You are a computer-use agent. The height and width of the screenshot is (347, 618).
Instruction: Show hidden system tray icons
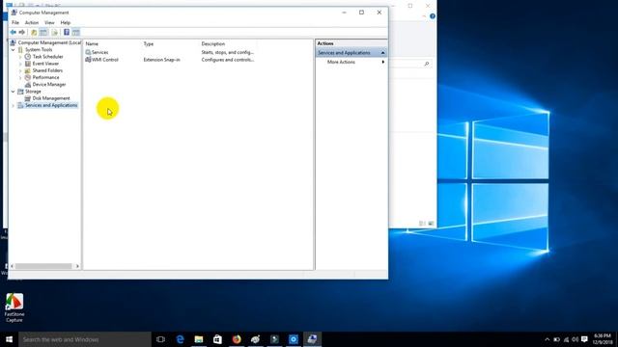coord(548,339)
